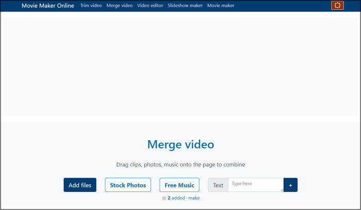The height and width of the screenshot is (210, 361).
Task: Open Stock Photos library
Action: 128,185
